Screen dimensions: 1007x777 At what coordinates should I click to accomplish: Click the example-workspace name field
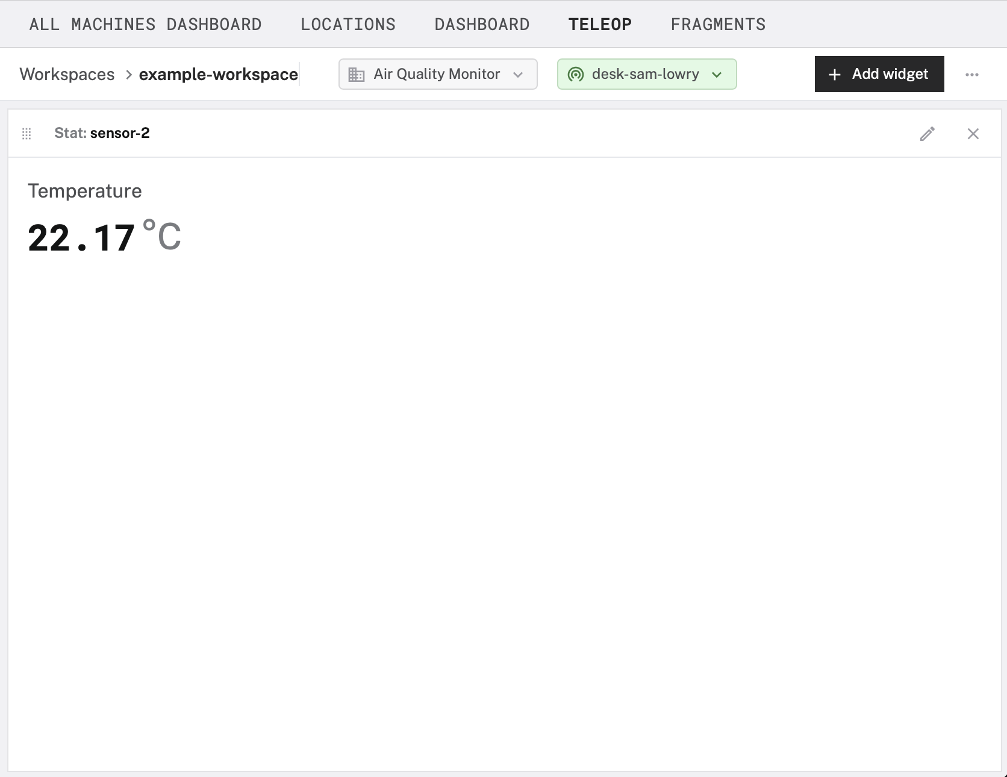(219, 74)
